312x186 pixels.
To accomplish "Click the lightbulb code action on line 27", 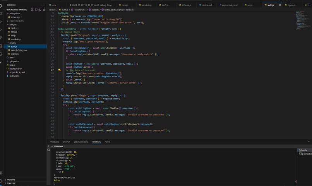I will (59, 70).
